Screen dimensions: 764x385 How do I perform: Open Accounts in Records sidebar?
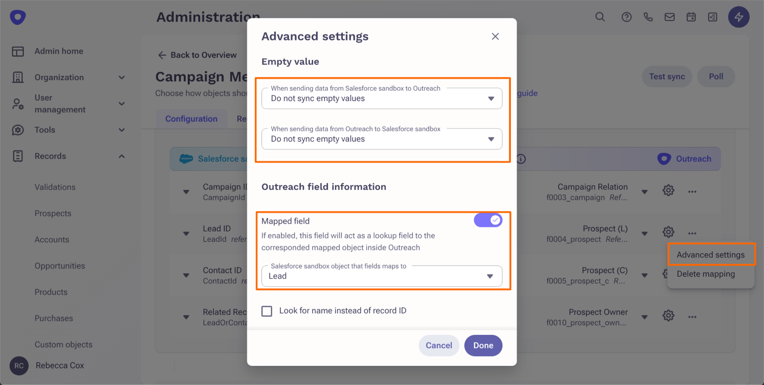[x=52, y=239]
